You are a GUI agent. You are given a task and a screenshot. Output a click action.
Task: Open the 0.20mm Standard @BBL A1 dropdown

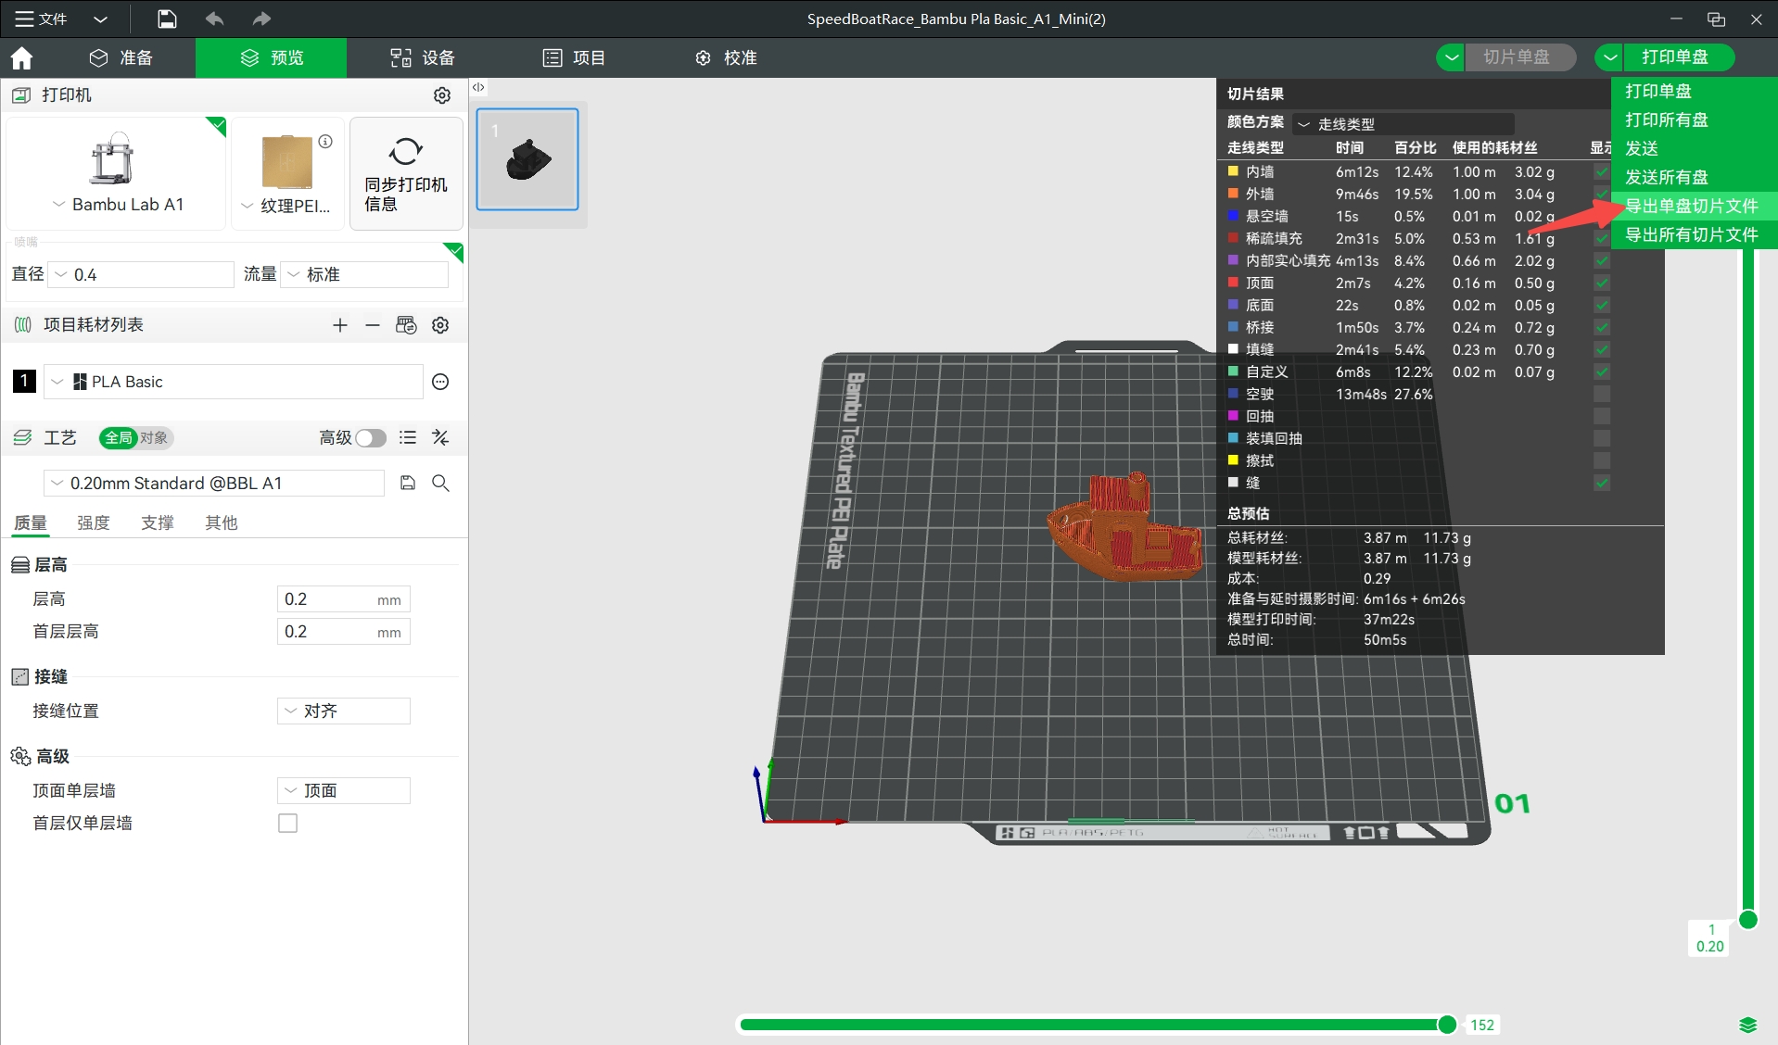214,483
